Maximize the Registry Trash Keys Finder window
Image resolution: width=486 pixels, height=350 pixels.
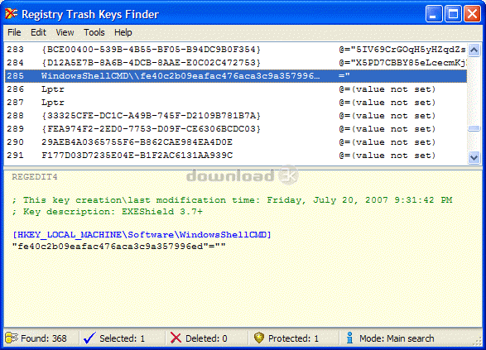point(453,14)
